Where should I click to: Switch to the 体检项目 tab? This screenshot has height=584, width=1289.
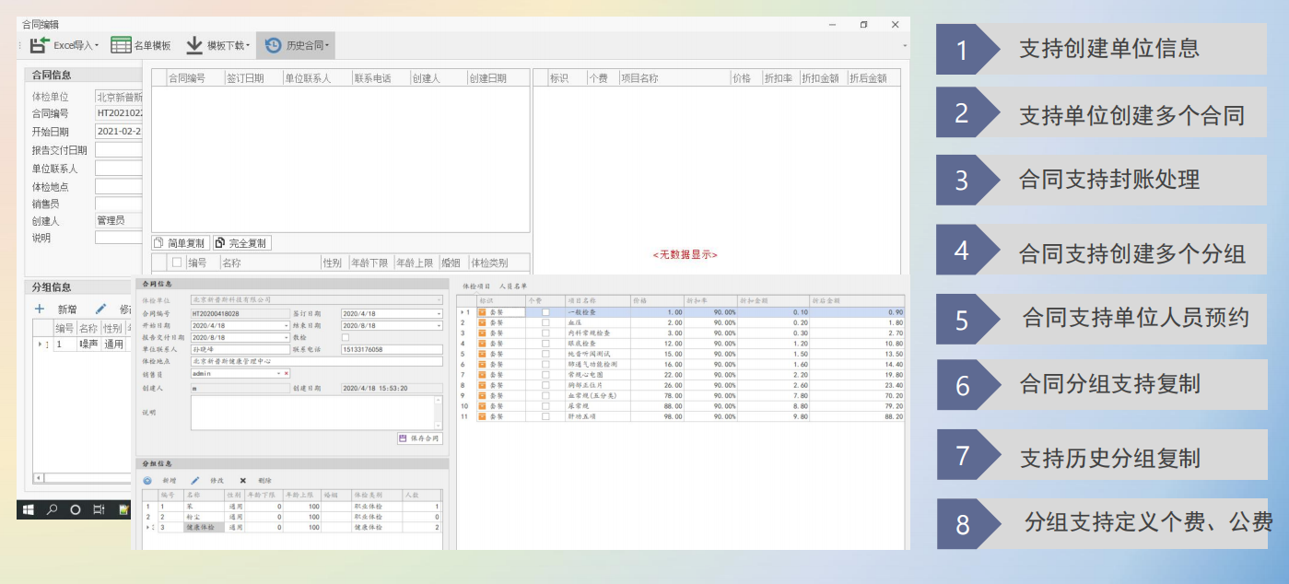coord(476,287)
